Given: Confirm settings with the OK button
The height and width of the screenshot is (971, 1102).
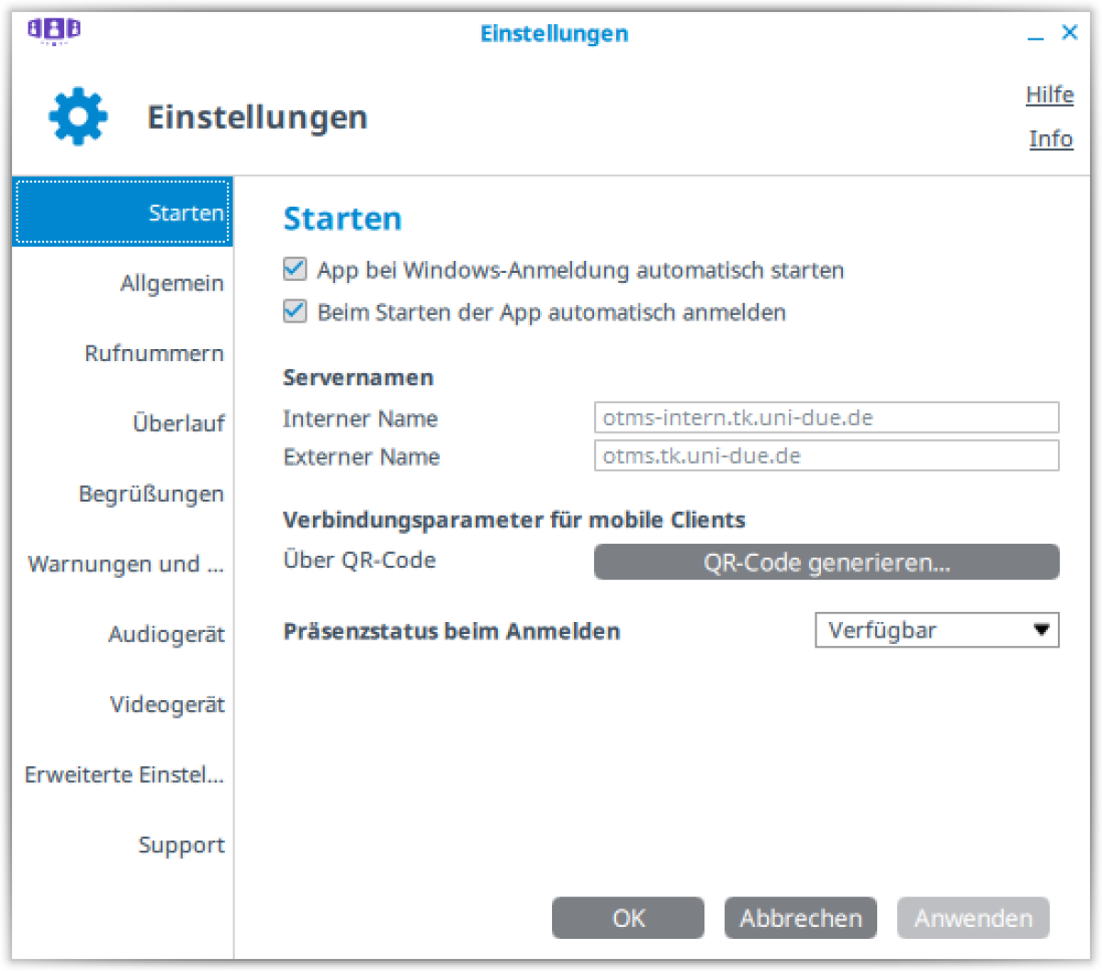Looking at the screenshot, I should click(x=628, y=918).
